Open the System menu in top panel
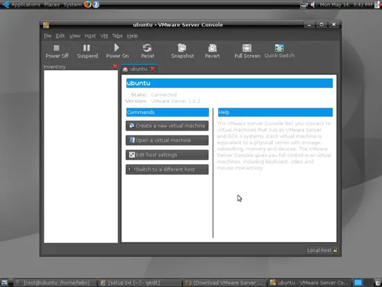The height and width of the screenshot is (287, 382). click(x=72, y=5)
